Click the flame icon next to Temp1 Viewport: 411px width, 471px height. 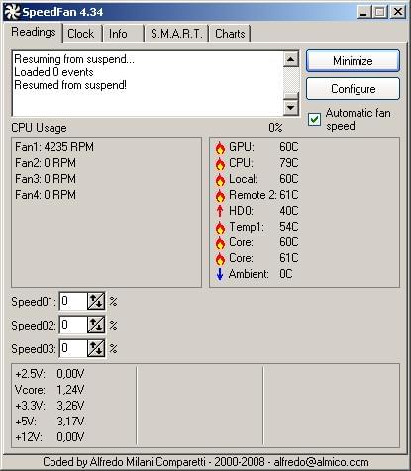click(x=220, y=228)
